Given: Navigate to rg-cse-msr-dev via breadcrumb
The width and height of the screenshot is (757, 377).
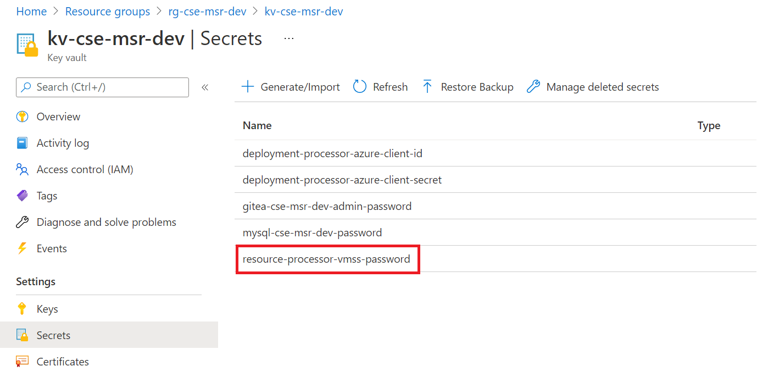Looking at the screenshot, I should pyautogui.click(x=207, y=11).
